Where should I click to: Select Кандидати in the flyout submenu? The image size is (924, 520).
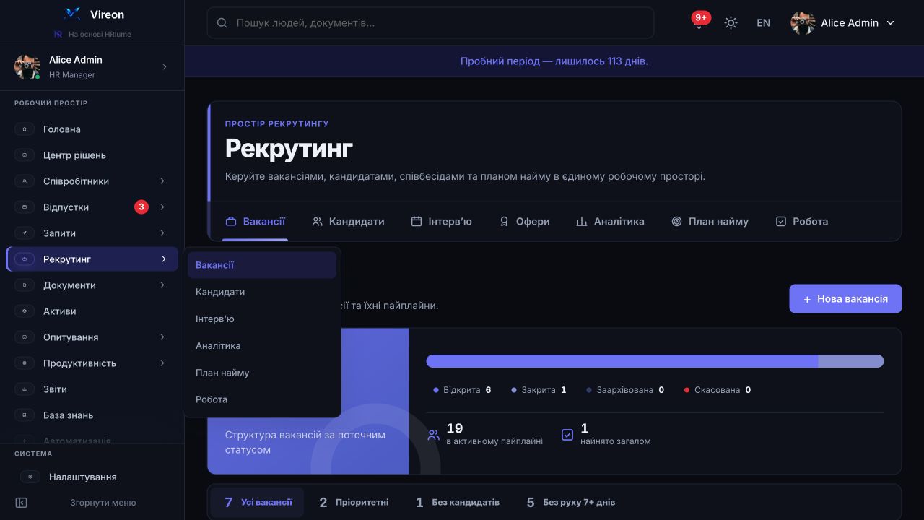[262, 292]
